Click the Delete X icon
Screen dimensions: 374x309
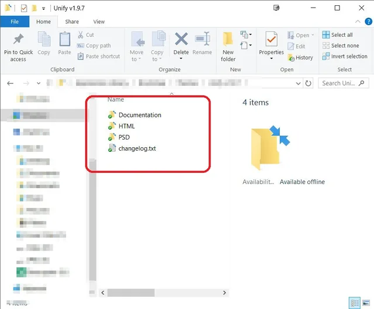coord(181,39)
